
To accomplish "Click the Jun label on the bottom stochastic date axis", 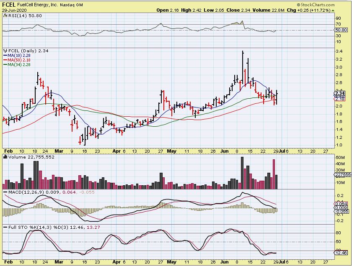I will pos(224,262).
